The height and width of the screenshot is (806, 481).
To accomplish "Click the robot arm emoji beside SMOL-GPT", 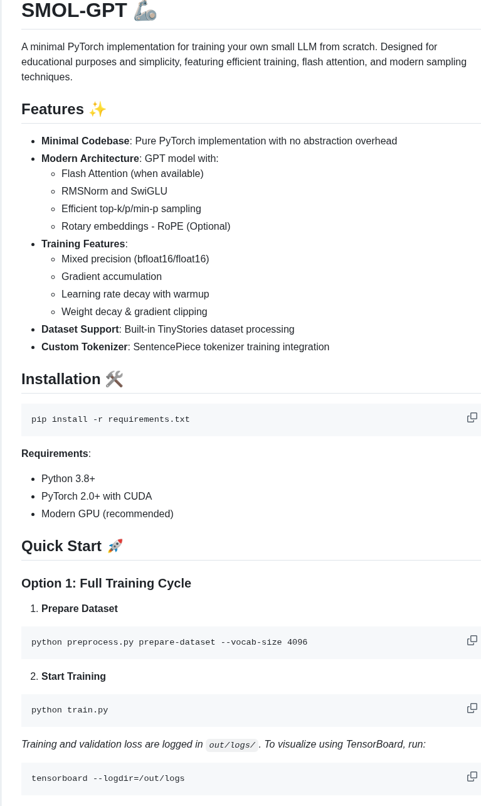I will click(145, 11).
